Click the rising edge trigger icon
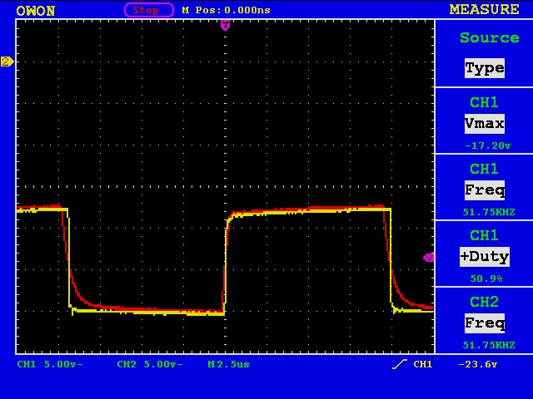Image resolution: width=533 pixels, height=399 pixels. point(400,364)
